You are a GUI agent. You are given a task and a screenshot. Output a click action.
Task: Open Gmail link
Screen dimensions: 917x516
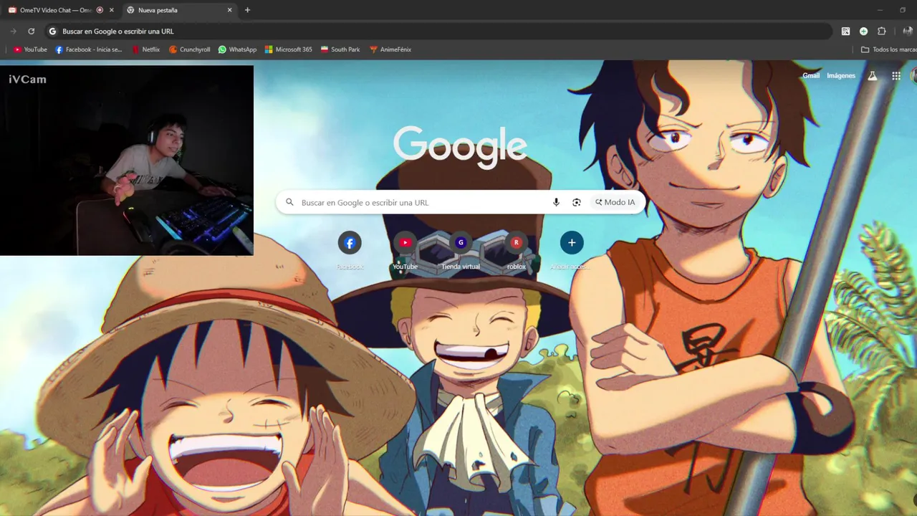pyautogui.click(x=811, y=75)
